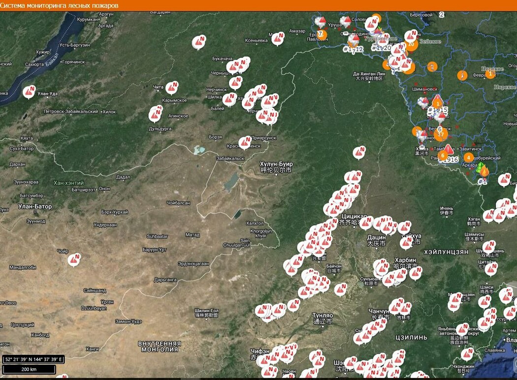
Task: Click the 200 km scale bar
Action: click(29, 370)
